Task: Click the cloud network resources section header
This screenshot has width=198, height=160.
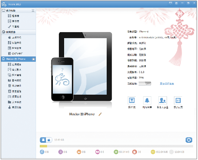Action: point(18,32)
